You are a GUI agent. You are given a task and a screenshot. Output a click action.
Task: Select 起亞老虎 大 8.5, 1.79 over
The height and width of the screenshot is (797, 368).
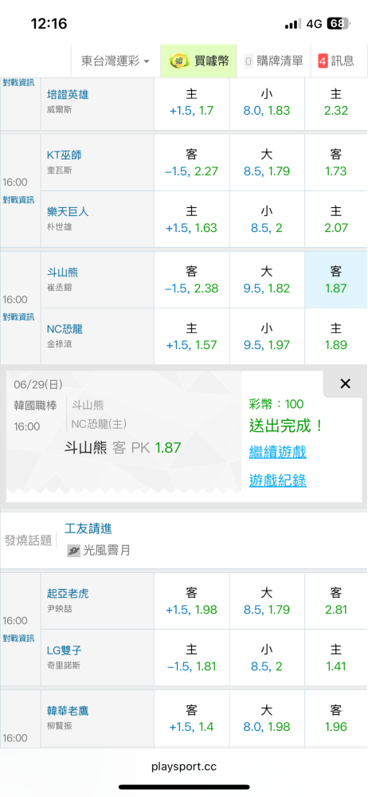(x=267, y=601)
